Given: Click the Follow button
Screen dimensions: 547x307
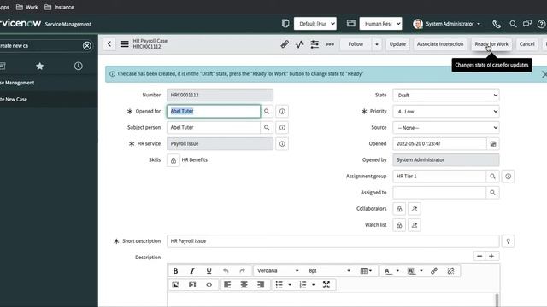Looking at the screenshot, I should pyautogui.click(x=356, y=44).
